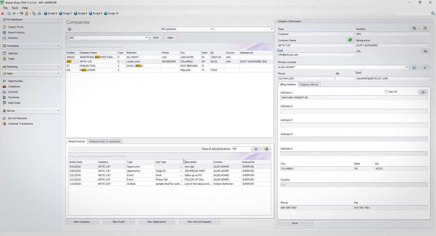This screenshot has width=436, height=236.
Task: Open the Help menu
Action: pos(25,8)
